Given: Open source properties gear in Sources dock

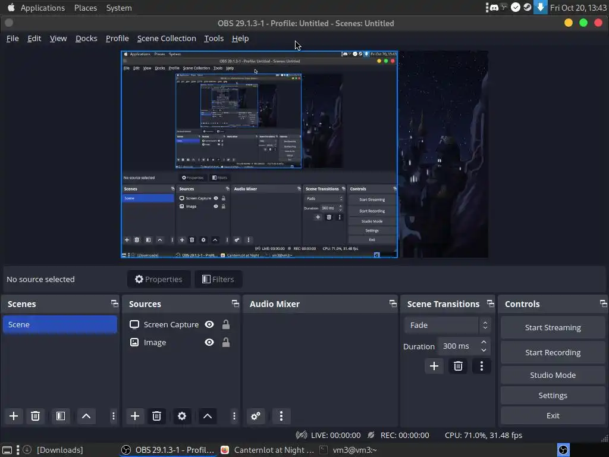Looking at the screenshot, I should click(182, 416).
